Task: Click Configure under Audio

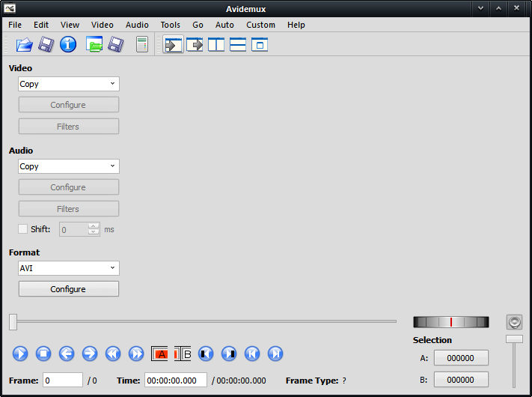Action: 69,187
